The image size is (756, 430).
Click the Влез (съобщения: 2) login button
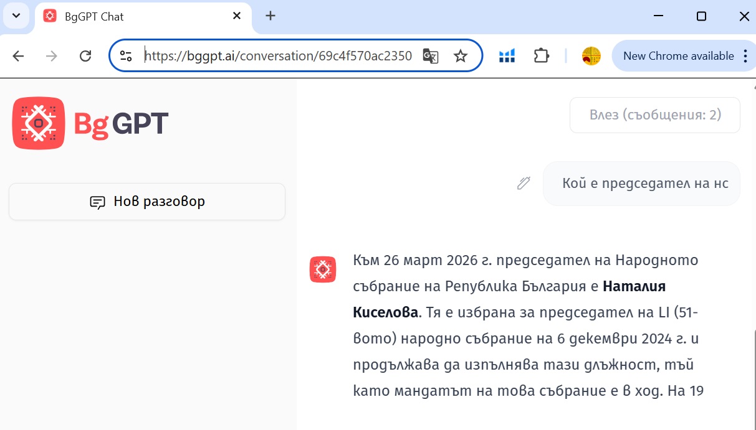[x=654, y=115]
